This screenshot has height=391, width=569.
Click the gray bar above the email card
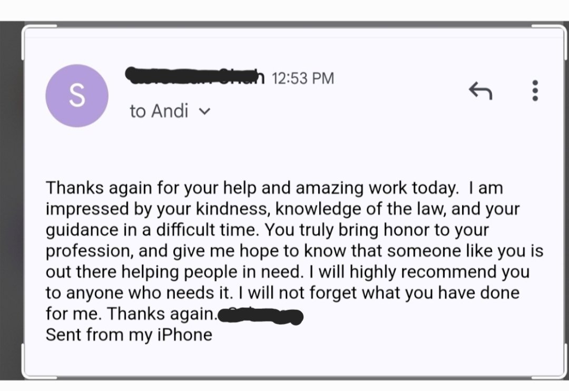pyautogui.click(x=284, y=24)
